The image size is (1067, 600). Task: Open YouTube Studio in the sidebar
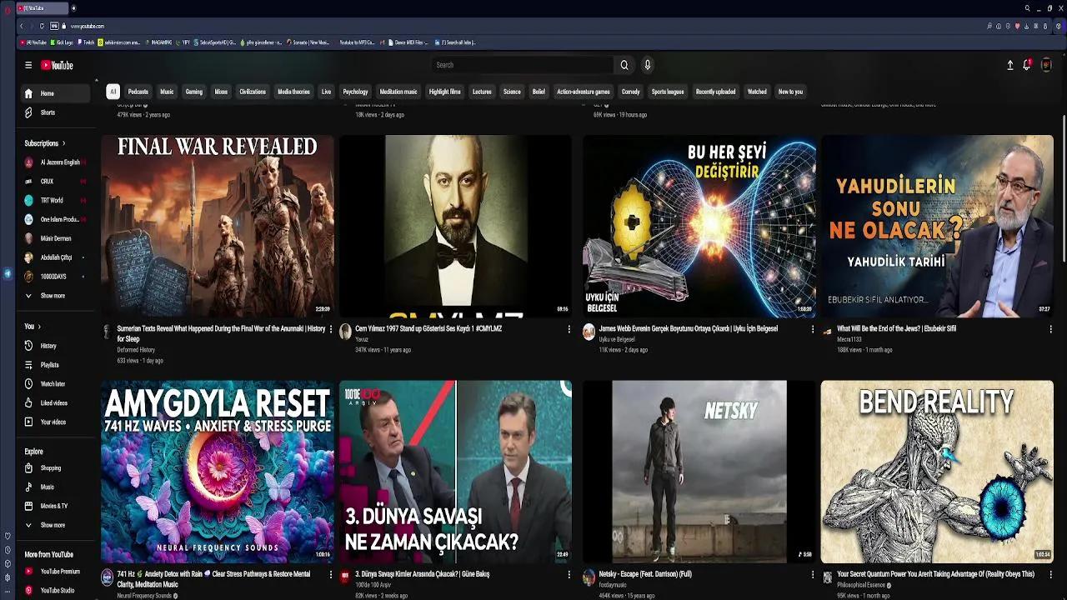point(56,591)
